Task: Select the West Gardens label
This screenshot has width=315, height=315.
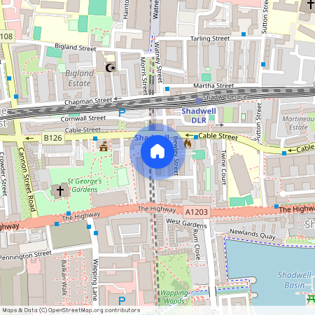Action: [x=186, y=223]
